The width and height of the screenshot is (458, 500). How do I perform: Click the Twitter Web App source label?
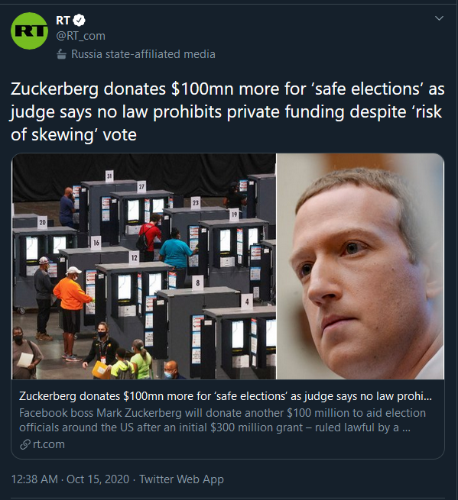click(181, 479)
